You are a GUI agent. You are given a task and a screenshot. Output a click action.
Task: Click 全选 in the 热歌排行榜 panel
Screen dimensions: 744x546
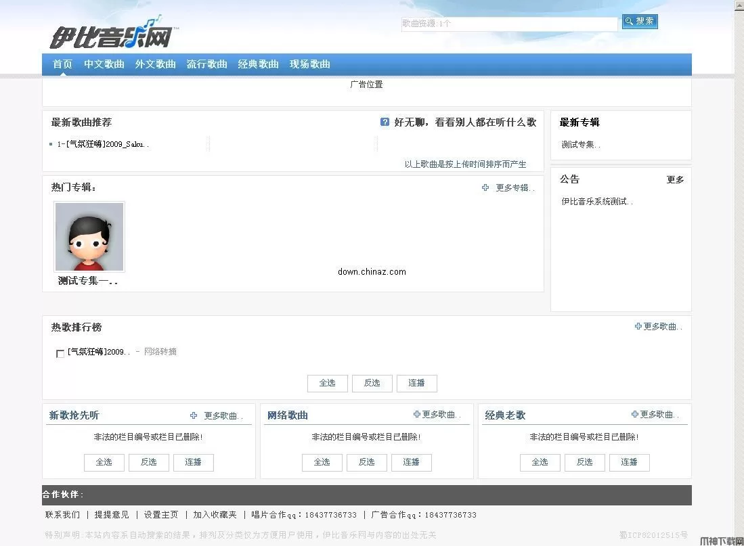[327, 383]
